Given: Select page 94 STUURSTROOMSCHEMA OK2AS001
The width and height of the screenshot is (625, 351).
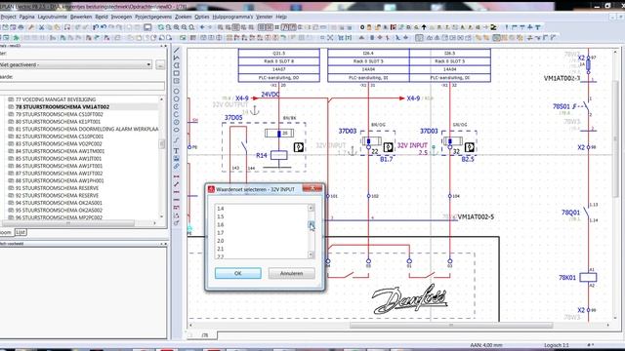Looking at the screenshot, I should pyautogui.click(x=59, y=203).
